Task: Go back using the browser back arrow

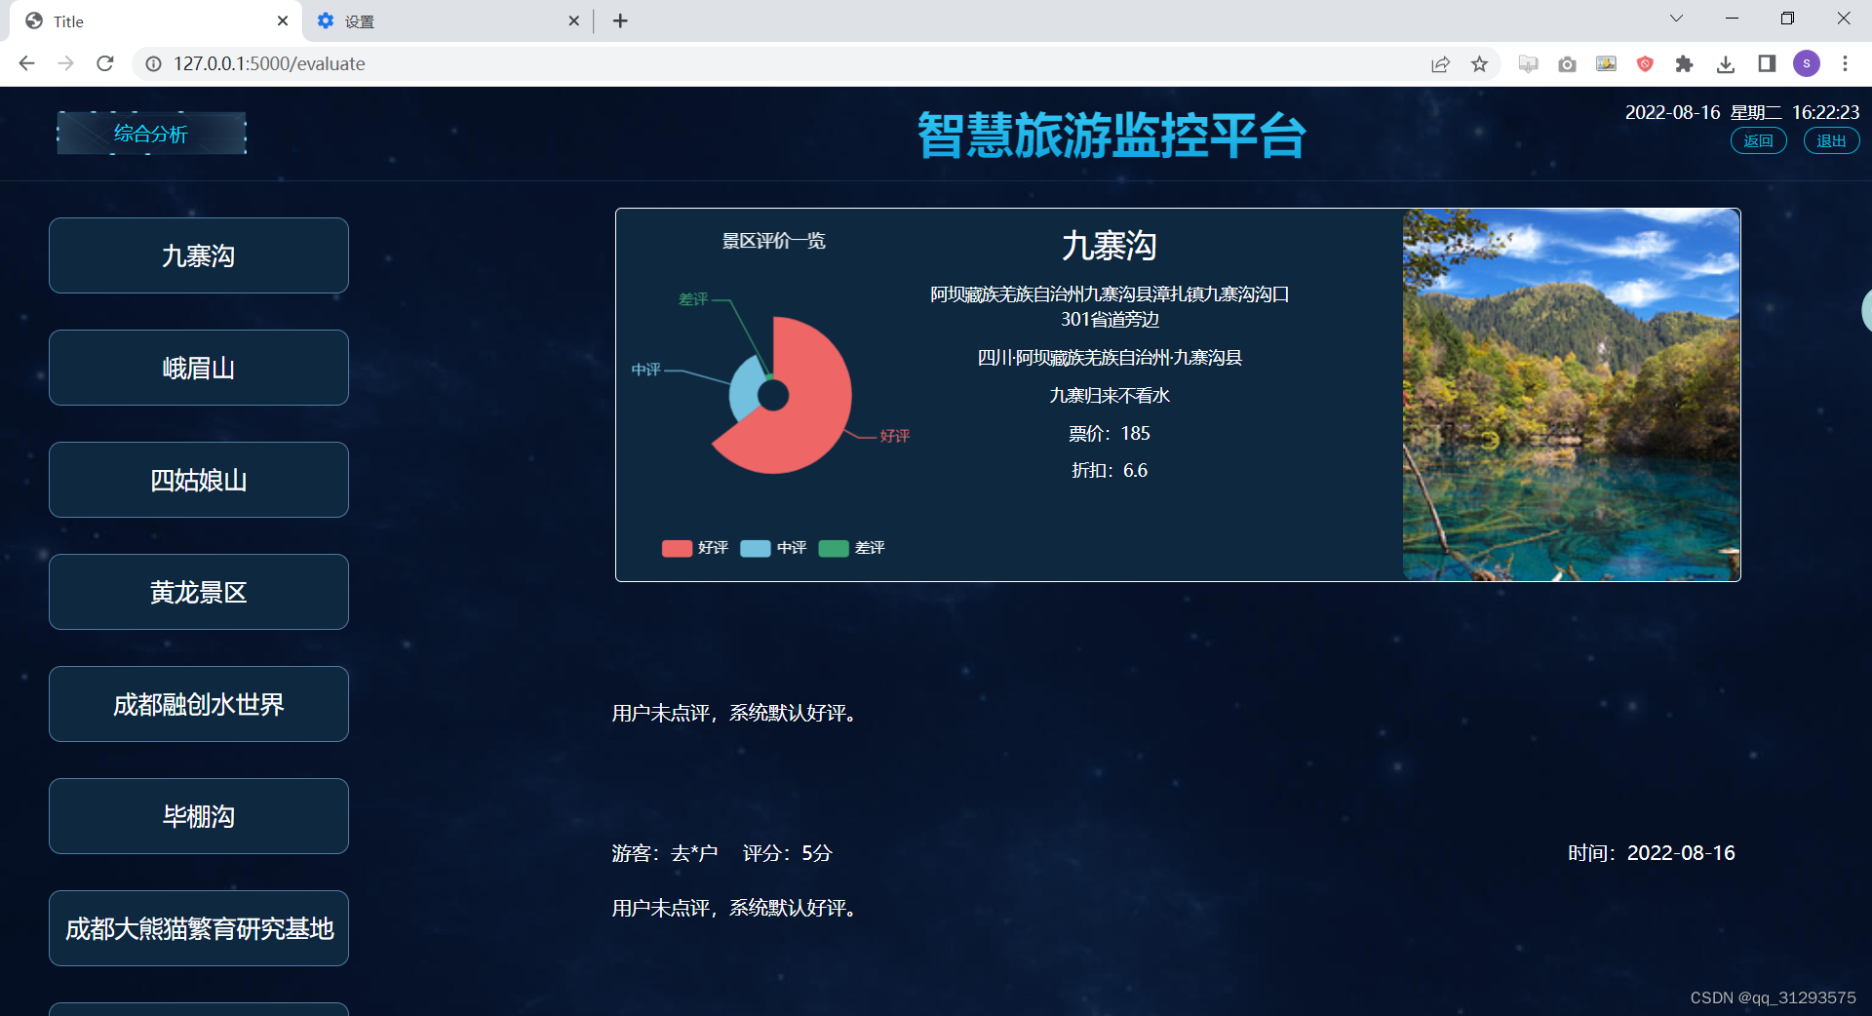Action: click(x=26, y=63)
